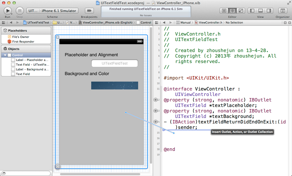Screen dimensions: 292x176
Task: Click Background and Color label on canvas
Action: [87, 73]
